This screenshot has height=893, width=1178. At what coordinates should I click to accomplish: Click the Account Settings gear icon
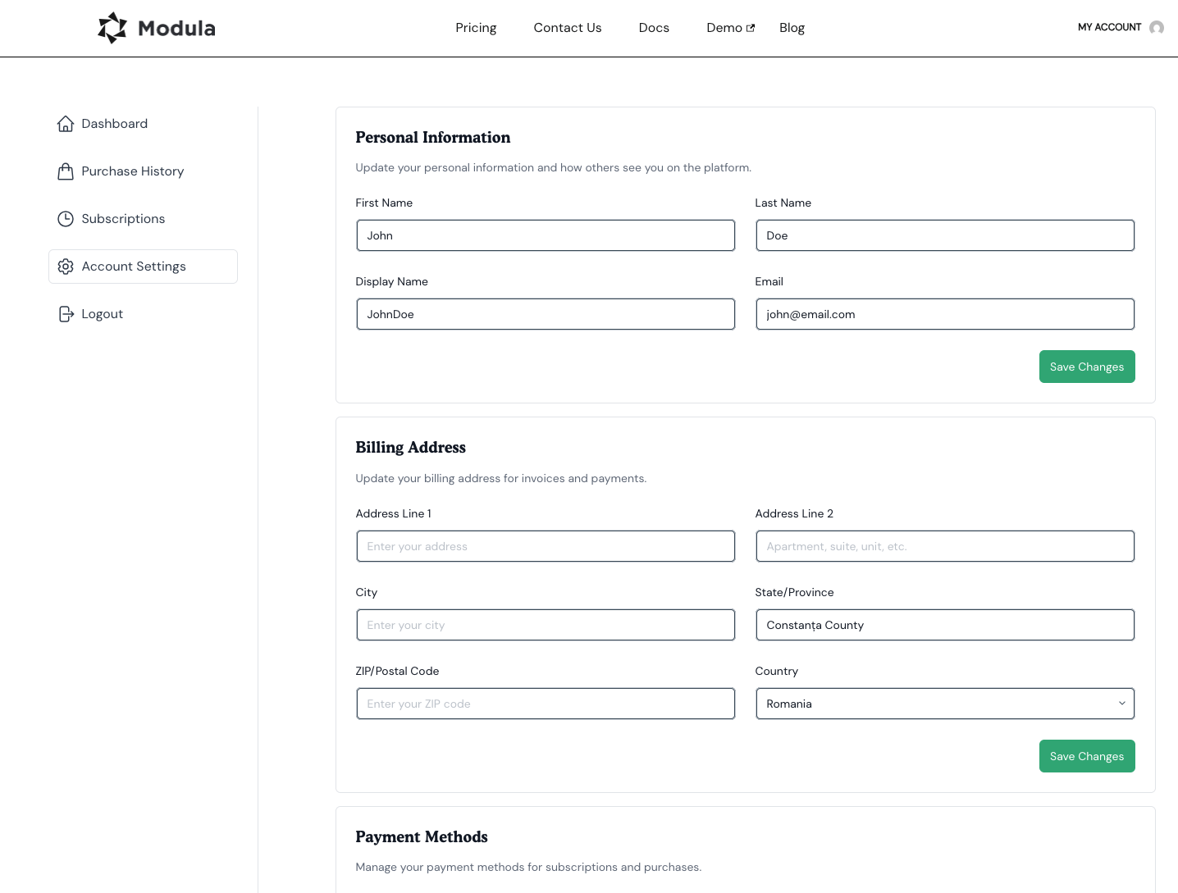[66, 267]
